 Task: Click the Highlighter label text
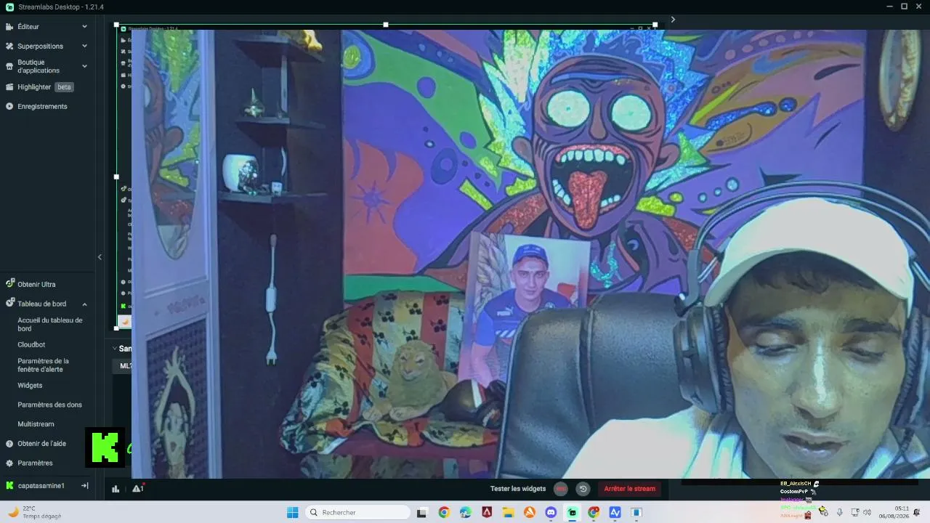click(34, 87)
